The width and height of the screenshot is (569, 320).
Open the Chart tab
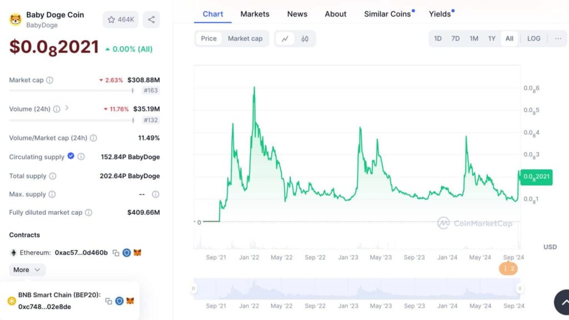point(213,14)
